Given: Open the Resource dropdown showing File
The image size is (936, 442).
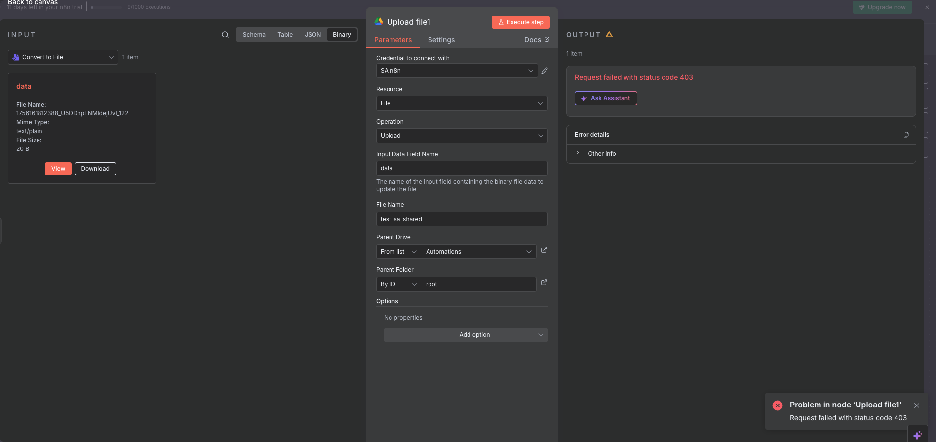Looking at the screenshot, I should point(462,103).
